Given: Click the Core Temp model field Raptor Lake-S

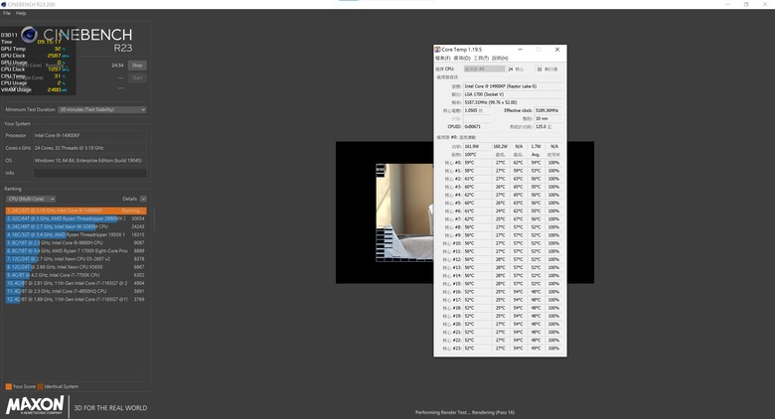Looking at the screenshot, I should 513,86.
